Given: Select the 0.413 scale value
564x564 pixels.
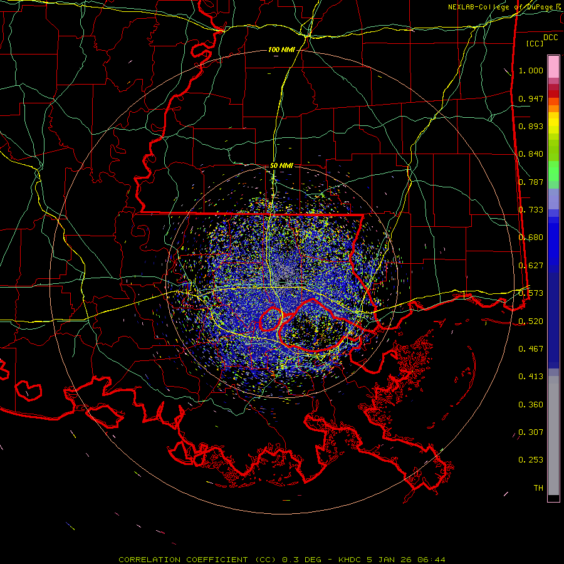Looking at the screenshot, I should pos(531,377).
